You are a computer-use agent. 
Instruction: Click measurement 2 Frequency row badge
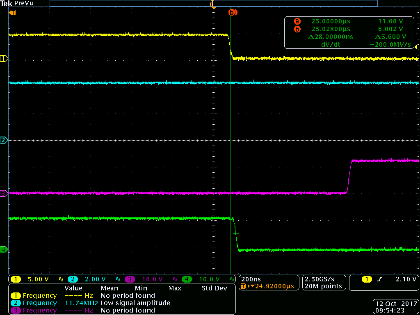click(16, 303)
